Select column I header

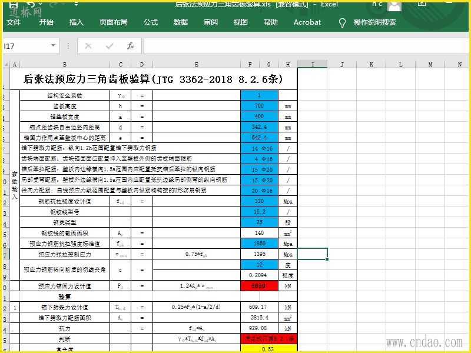pos(313,64)
